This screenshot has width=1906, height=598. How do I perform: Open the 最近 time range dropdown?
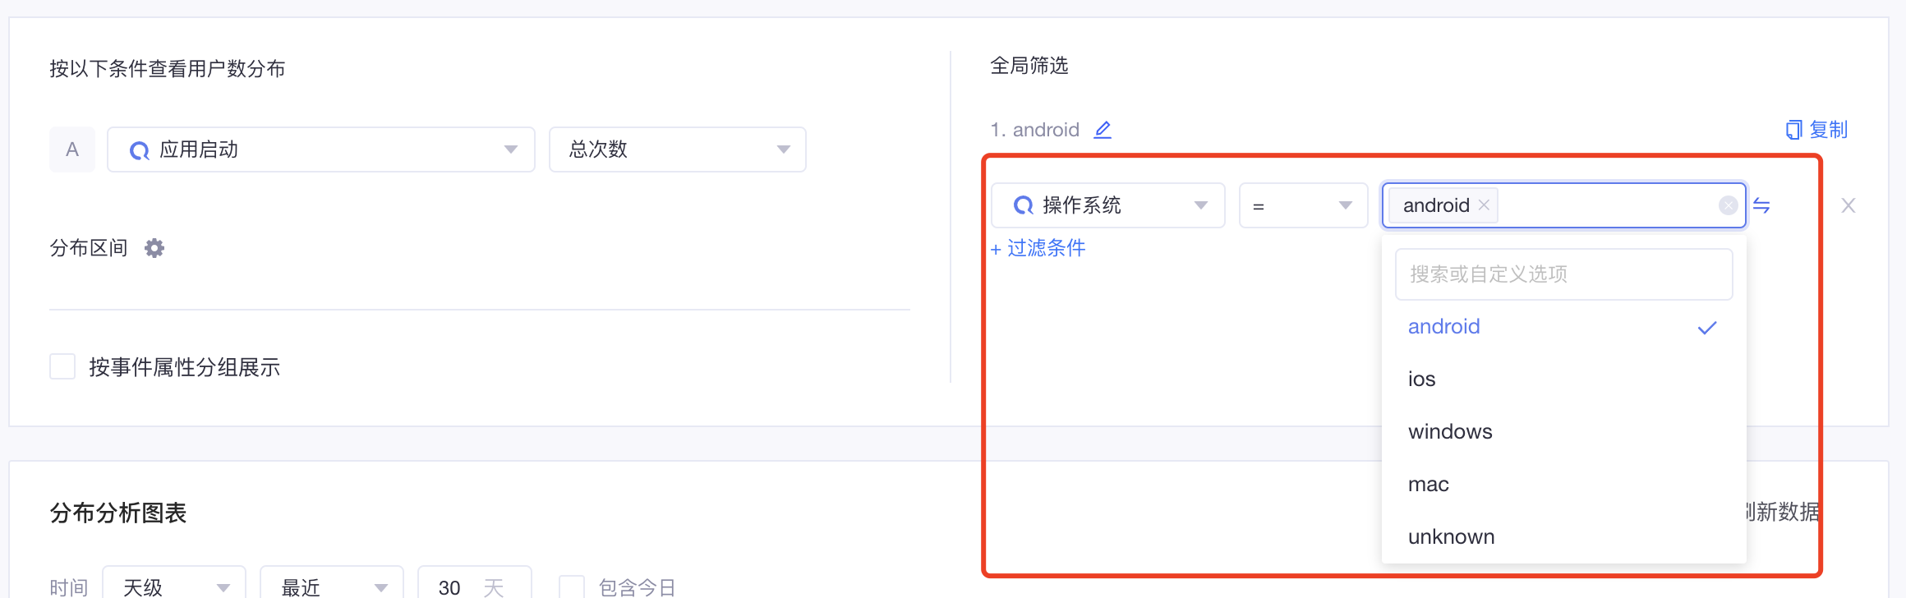pos(332,585)
